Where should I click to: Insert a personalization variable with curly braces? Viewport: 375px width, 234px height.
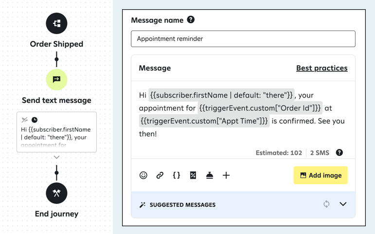pyautogui.click(x=177, y=175)
